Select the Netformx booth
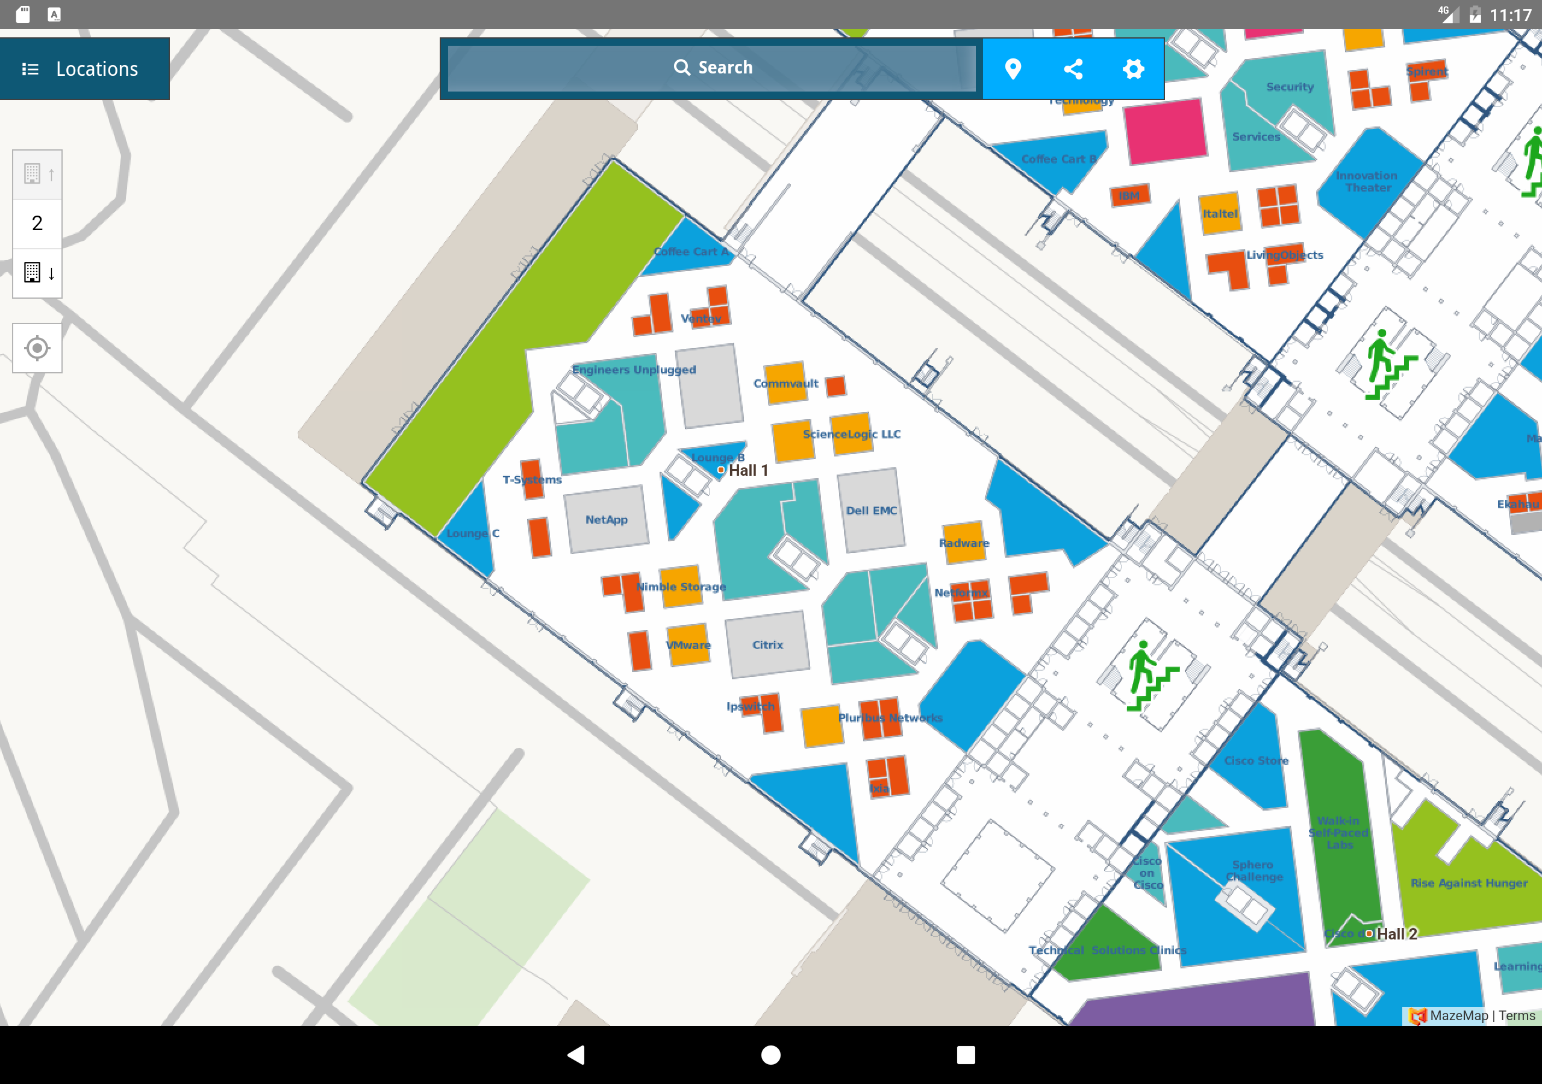The width and height of the screenshot is (1542, 1084). tap(970, 600)
